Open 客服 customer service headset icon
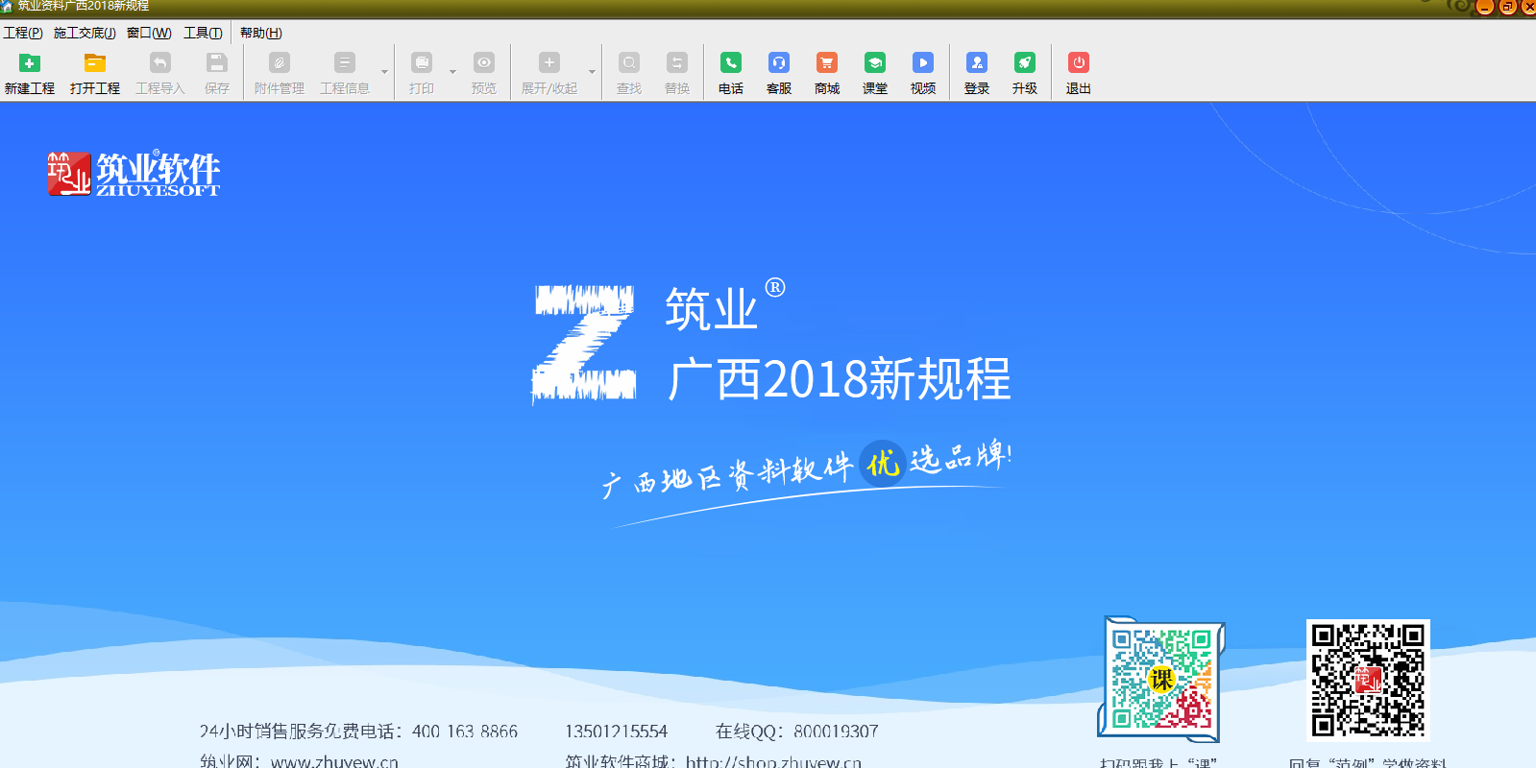 pos(778,63)
